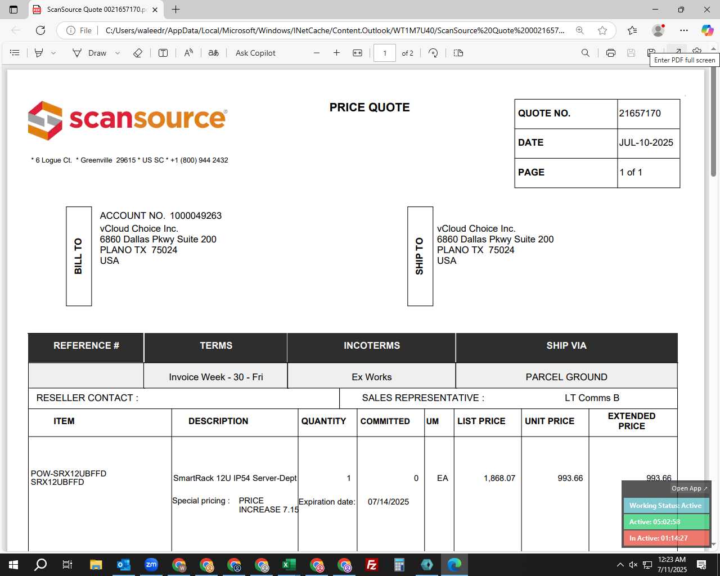
Task: Search within the PDF
Action: pos(586,53)
